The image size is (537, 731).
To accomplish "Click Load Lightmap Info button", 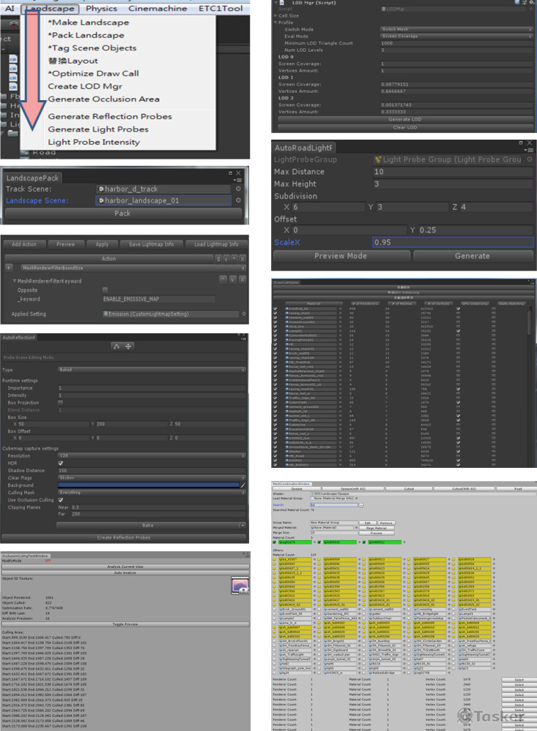I will click(x=216, y=244).
